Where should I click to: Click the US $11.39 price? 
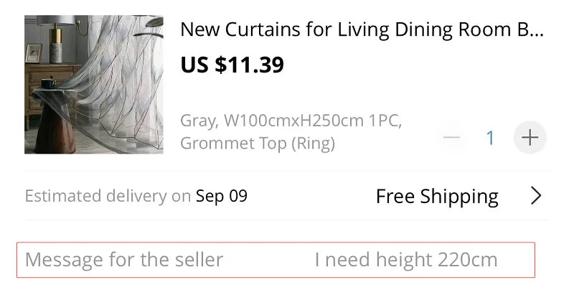pos(232,65)
